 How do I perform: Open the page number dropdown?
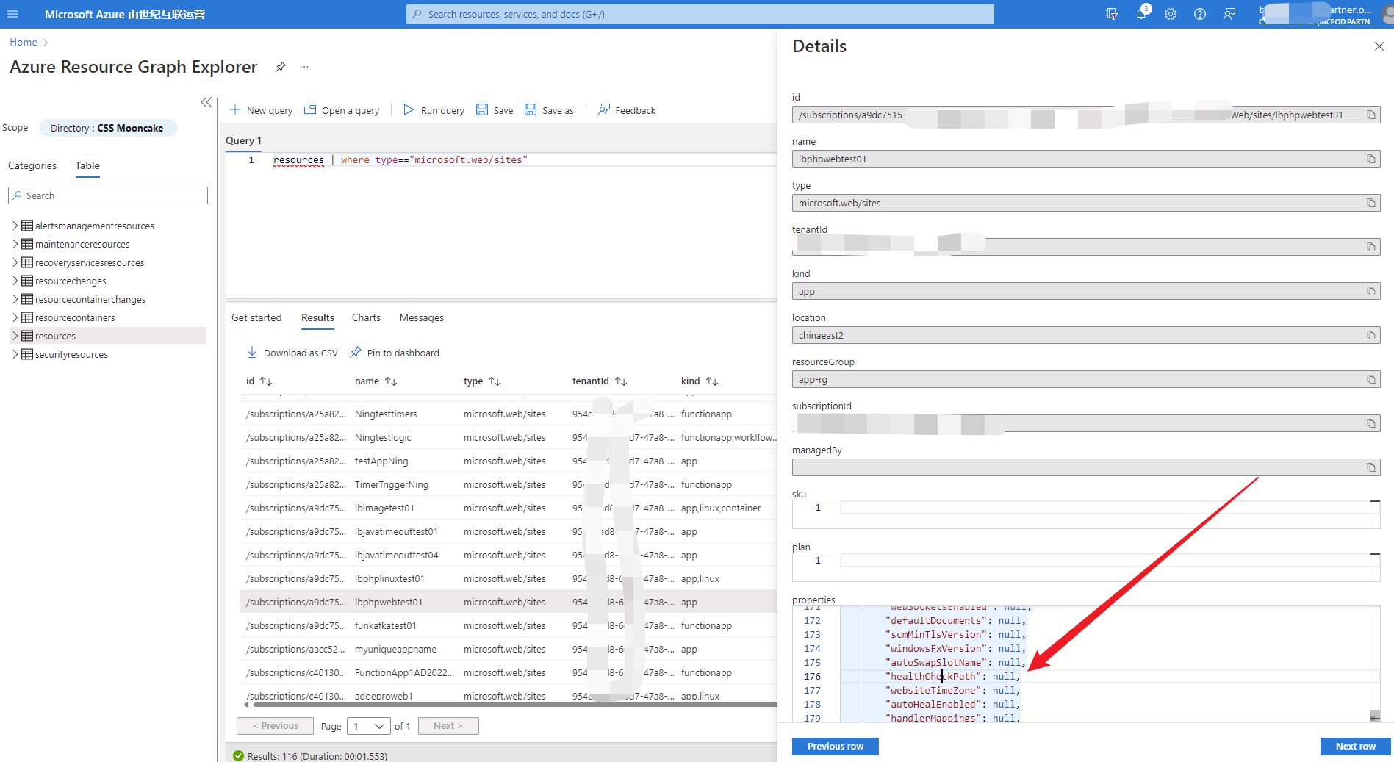368,725
